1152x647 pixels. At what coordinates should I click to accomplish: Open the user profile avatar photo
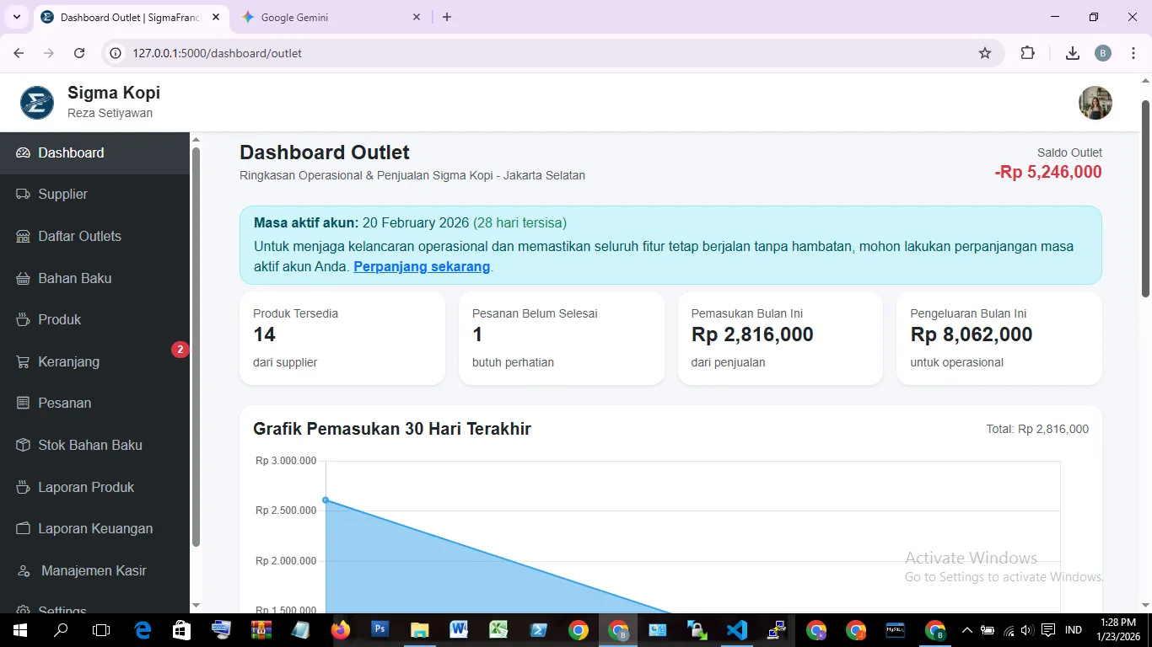point(1095,103)
